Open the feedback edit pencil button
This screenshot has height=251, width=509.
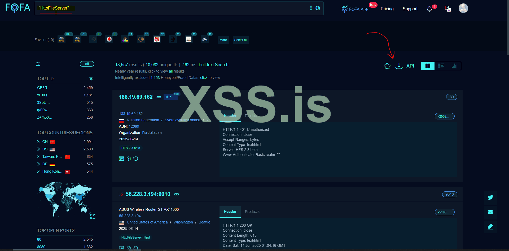coord(490,227)
